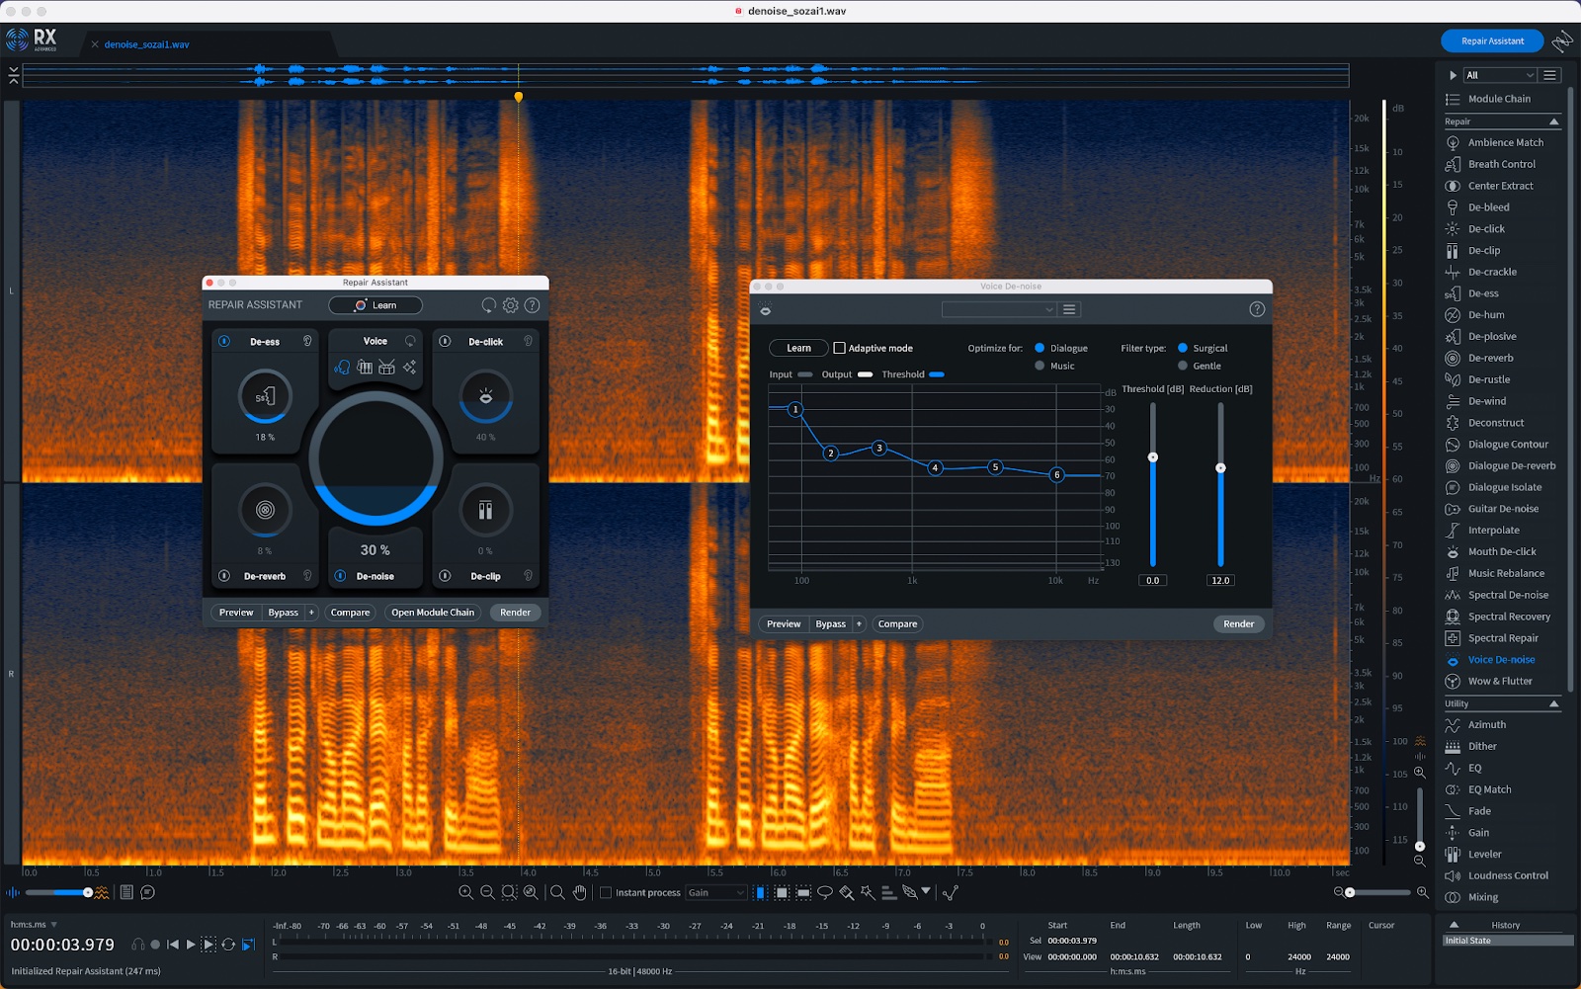The height and width of the screenshot is (989, 1581).
Task: Toggle De-clip power button
Action: [x=445, y=575]
